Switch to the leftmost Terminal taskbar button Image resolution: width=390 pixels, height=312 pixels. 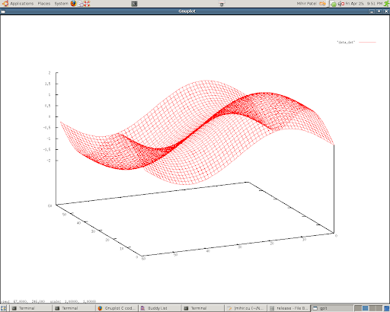(x=30, y=308)
